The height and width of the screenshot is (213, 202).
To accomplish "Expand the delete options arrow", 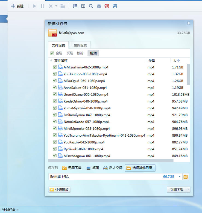I will (x=56, y=6).
